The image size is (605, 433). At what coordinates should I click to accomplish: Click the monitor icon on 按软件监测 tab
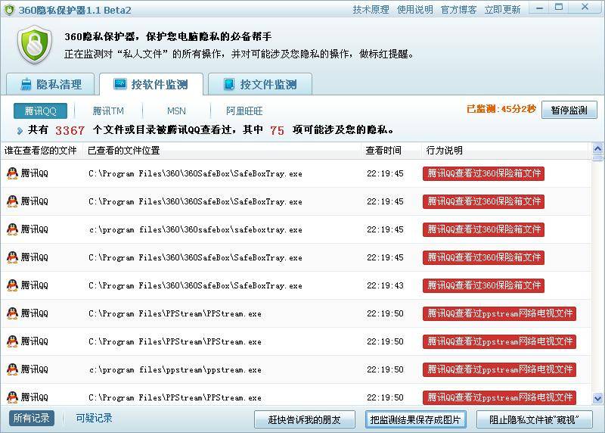(x=119, y=84)
